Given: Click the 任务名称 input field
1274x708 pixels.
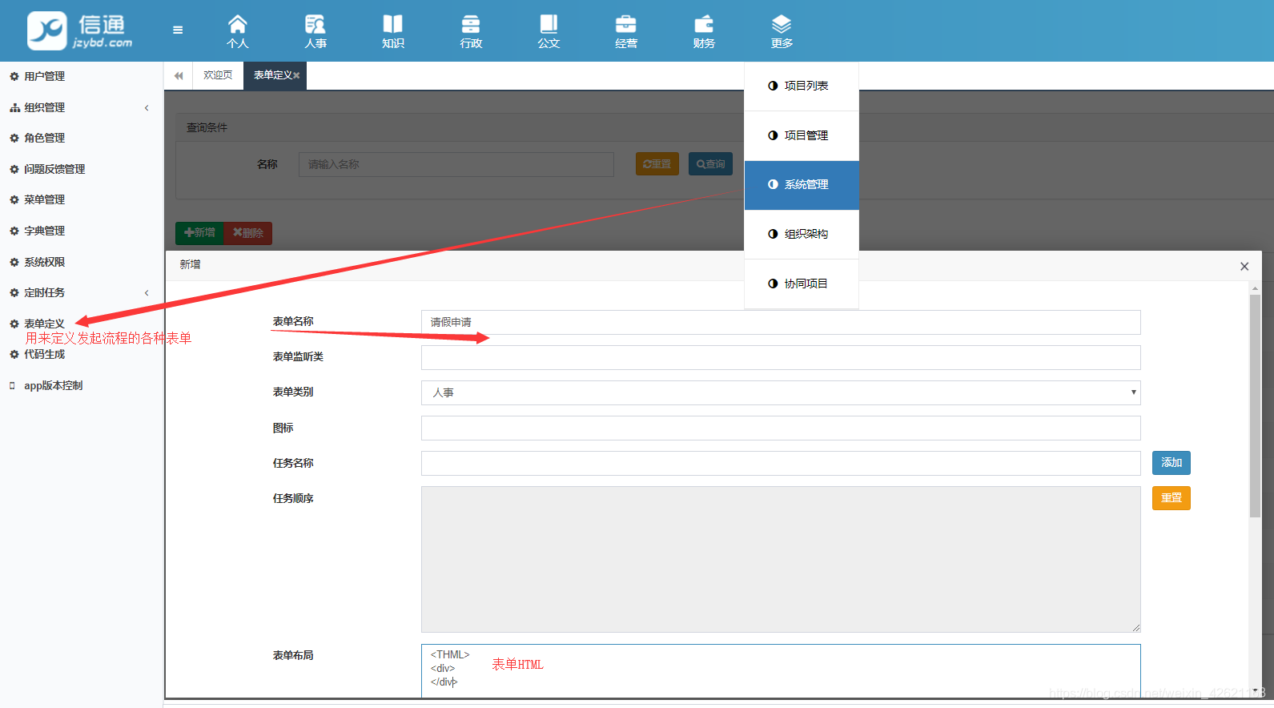Looking at the screenshot, I should pyautogui.click(x=781, y=463).
